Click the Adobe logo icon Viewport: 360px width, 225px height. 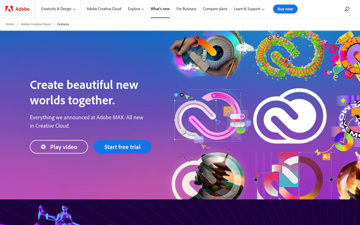[9, 9]
